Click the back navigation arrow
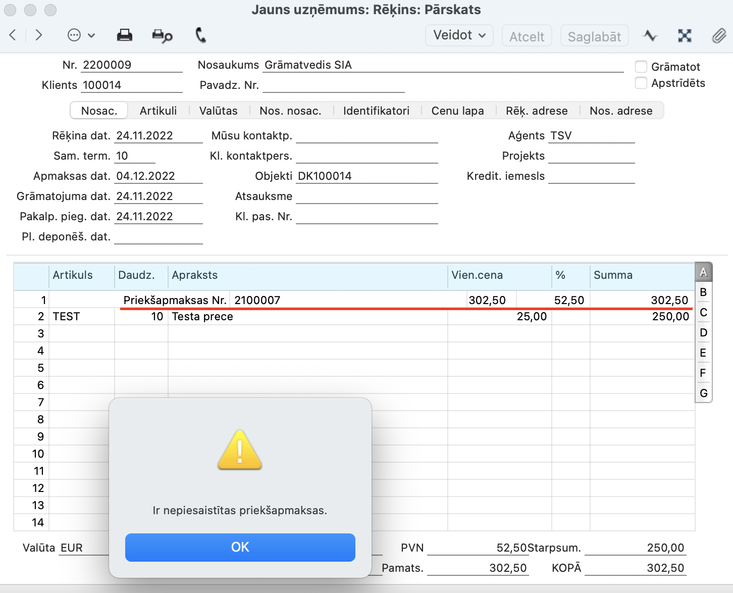 13,35
